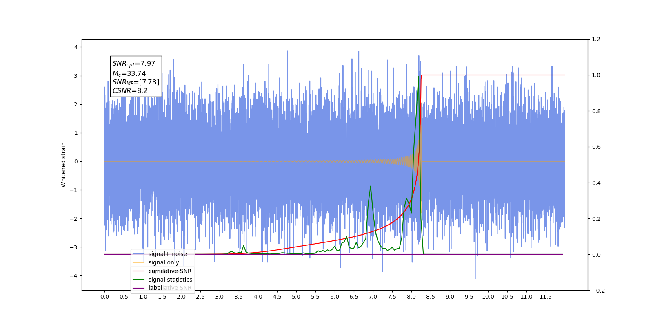The image size is (653, 326).
Task: Click the right y-axis tick label 0.4
Action: pyautogui.click(x=596, y=183)
